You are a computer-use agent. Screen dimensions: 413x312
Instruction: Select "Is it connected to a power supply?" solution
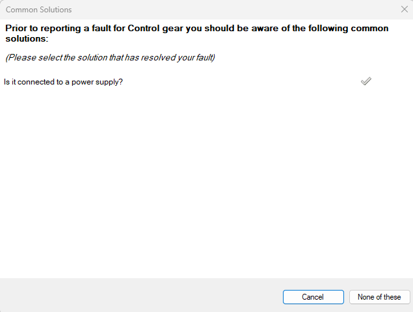[x=64, y=82]
